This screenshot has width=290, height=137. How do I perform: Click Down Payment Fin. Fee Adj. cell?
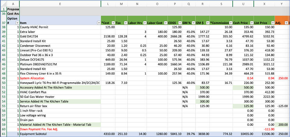pos(60,129)
